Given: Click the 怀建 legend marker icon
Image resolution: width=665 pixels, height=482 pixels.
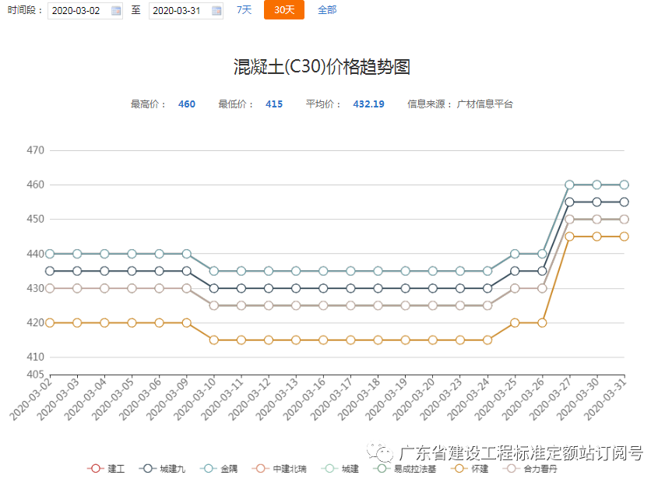Looking at the screenshot, I should click(458, 469).
